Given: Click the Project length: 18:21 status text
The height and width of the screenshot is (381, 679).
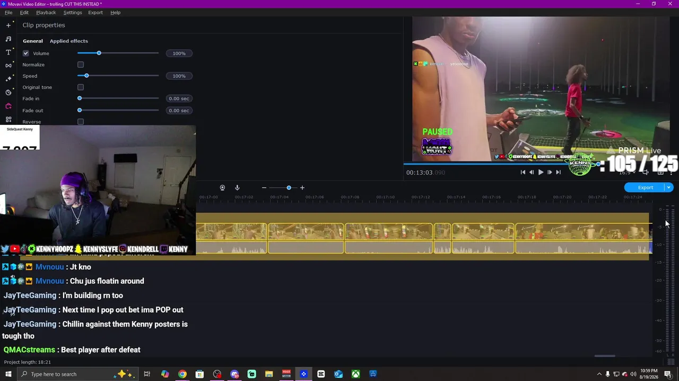Looking at the screenshot, I should (28, 362).
